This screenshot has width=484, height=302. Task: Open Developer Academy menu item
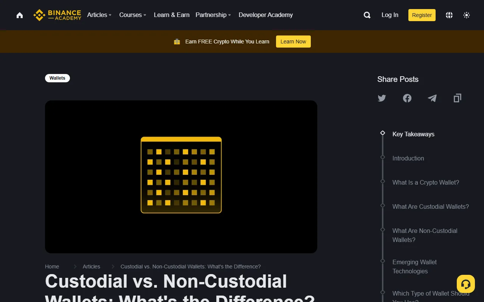(266, 15)
